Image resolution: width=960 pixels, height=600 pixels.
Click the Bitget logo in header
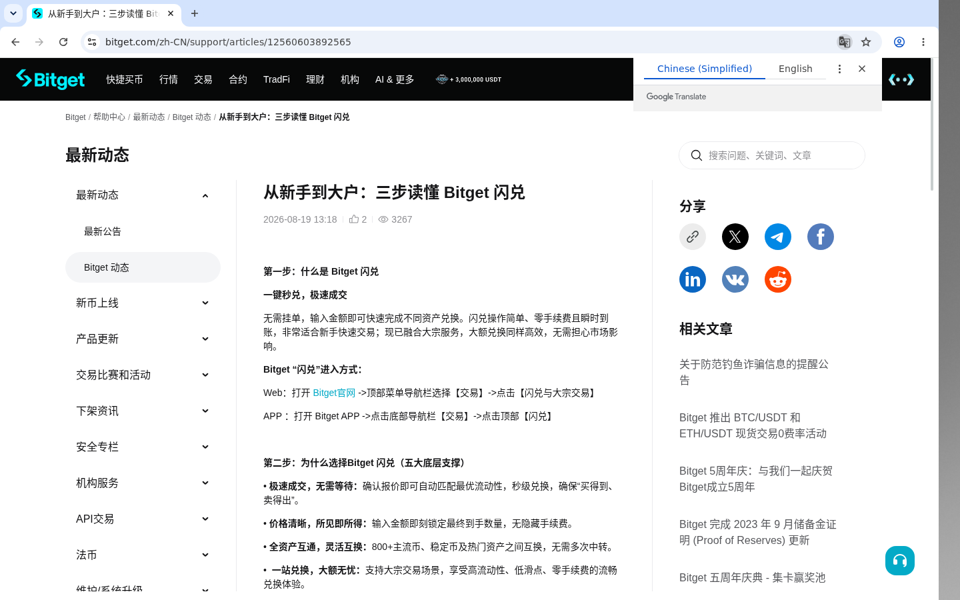(x=51, y=79)
